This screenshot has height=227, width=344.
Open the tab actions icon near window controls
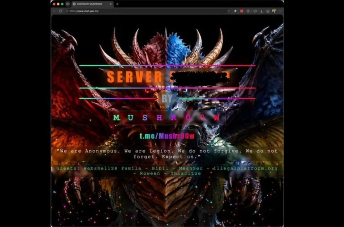point(68,4)
